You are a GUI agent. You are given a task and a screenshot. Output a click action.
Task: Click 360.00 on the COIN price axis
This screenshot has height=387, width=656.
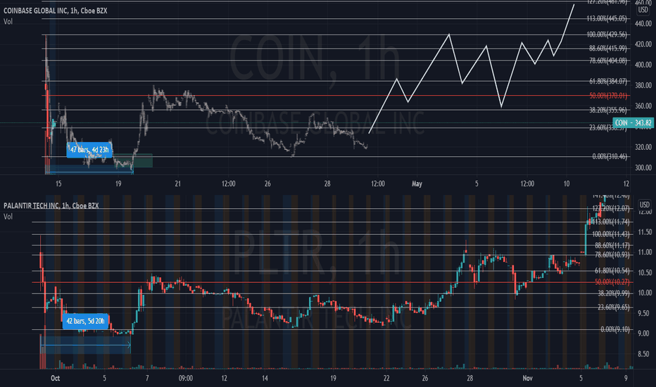pos(643,106)
